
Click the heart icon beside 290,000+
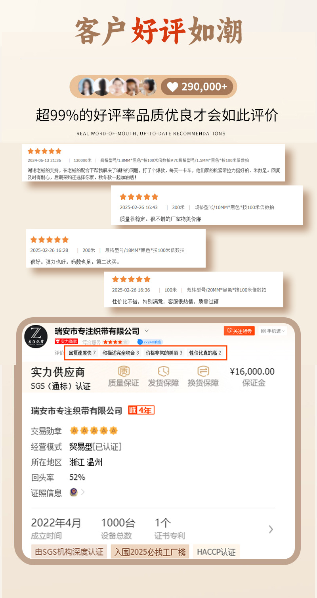172,87
